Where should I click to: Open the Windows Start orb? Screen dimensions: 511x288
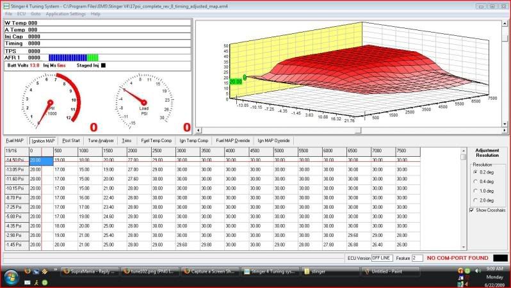11,277
